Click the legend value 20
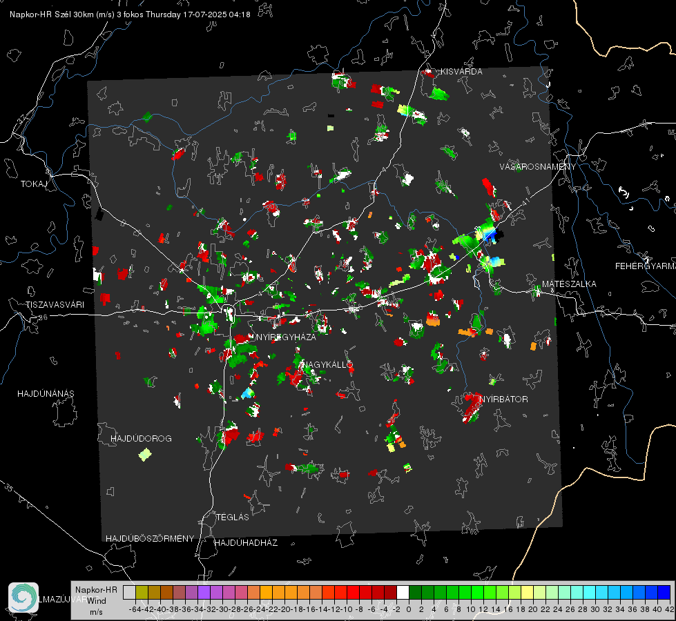 [x=533, y=609]
